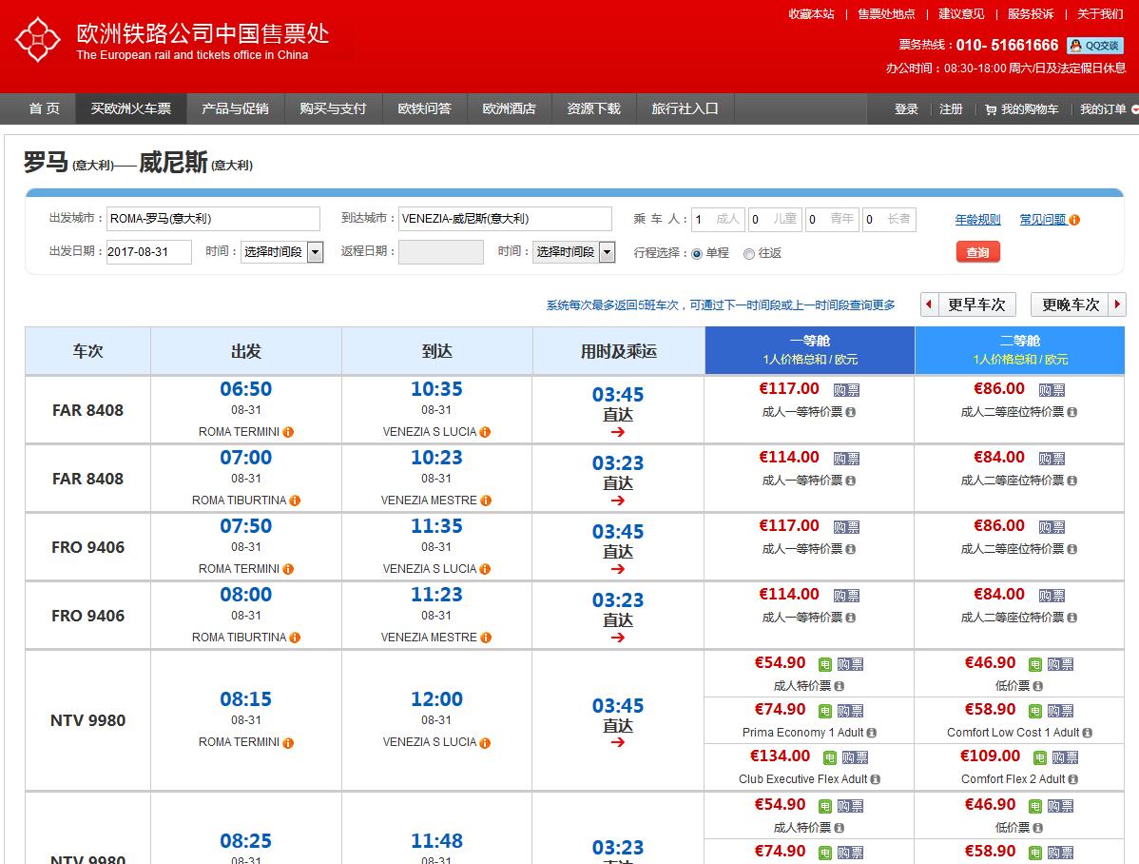1139x864 pixels.
Task: Select 单程 one-way radio button
Action: [x=697, y=254]
